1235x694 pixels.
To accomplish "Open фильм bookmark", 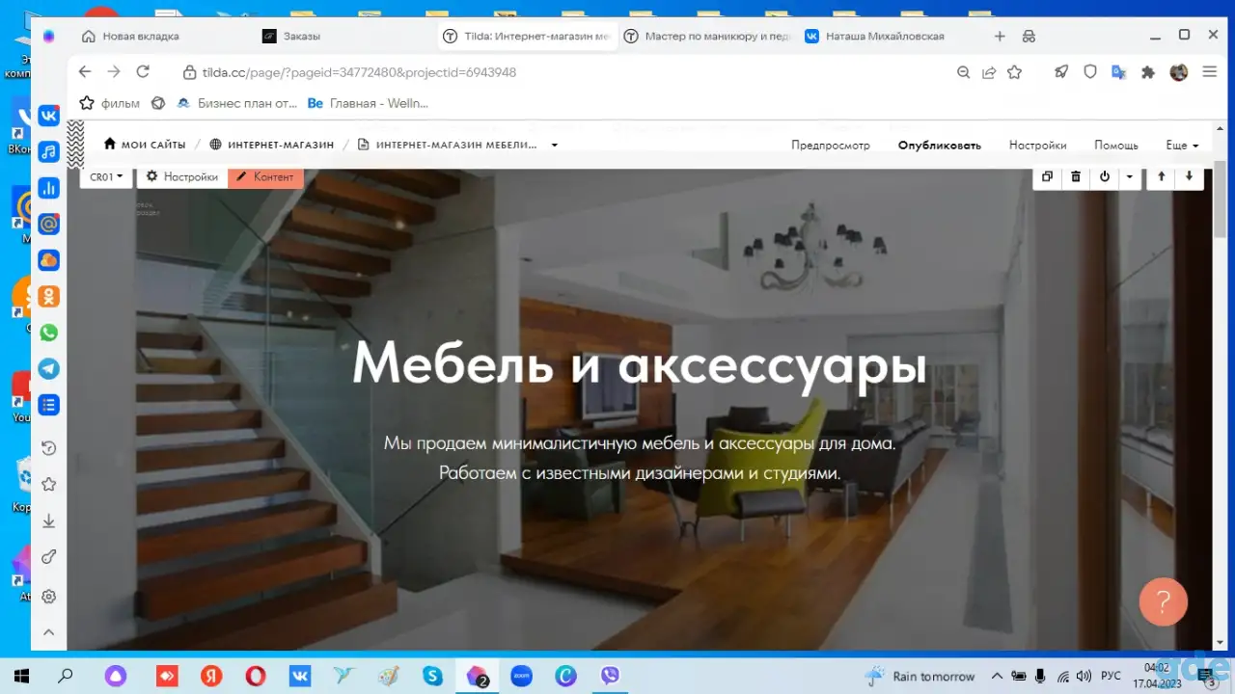I will coord(110,103).
